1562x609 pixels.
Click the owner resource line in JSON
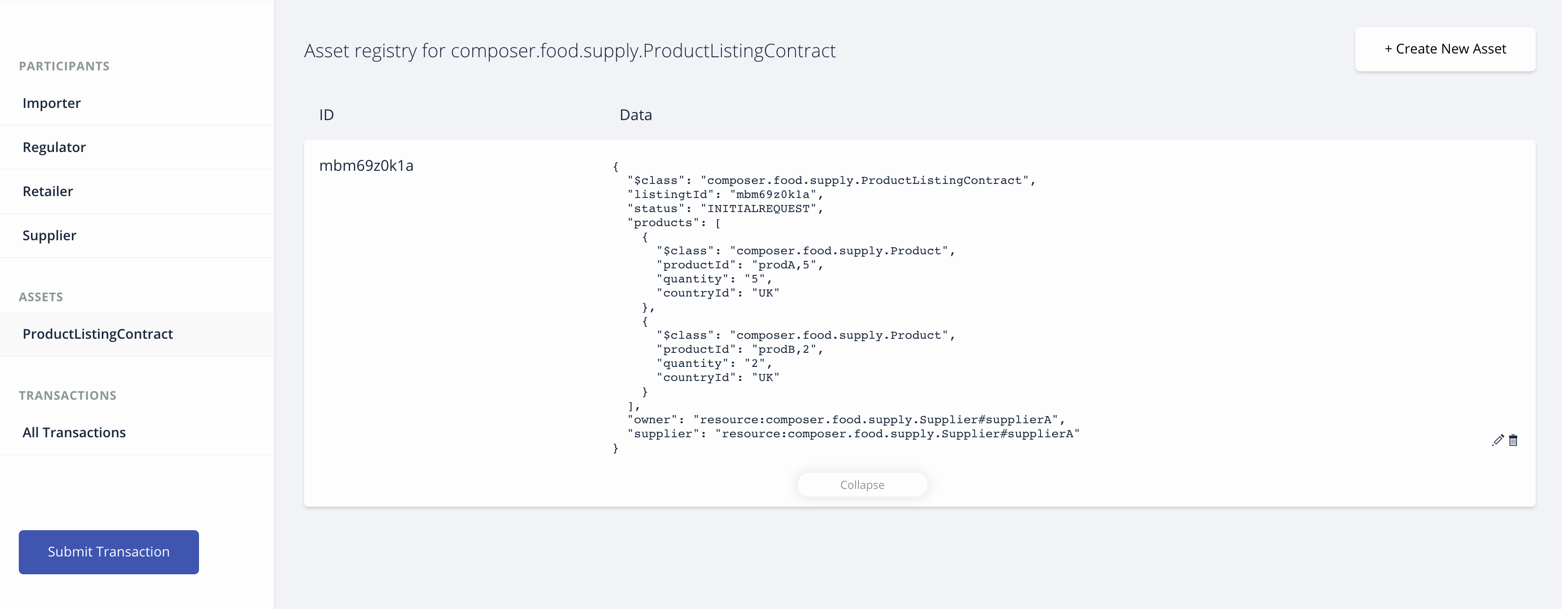[x=846, y=419]
